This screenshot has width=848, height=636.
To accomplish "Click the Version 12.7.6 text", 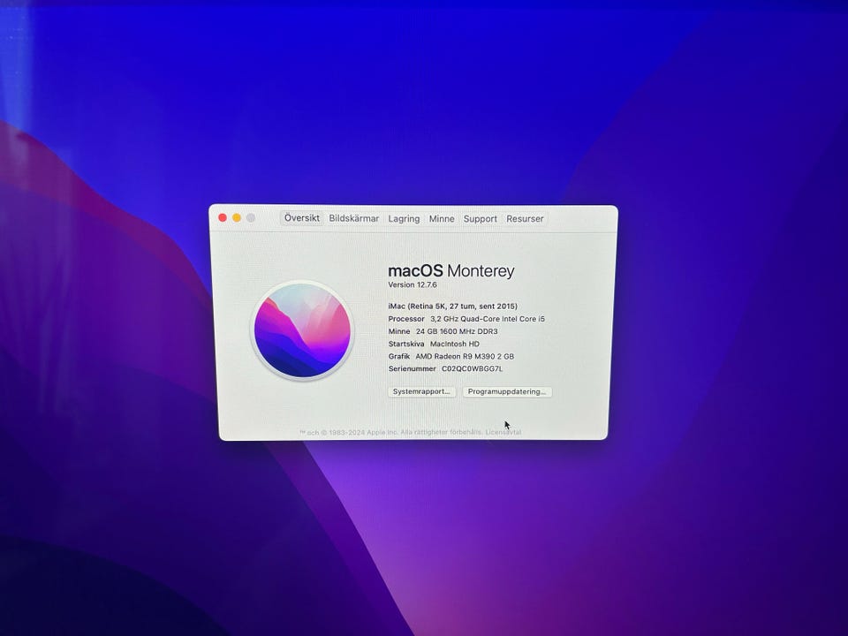I will click(413, 284).
